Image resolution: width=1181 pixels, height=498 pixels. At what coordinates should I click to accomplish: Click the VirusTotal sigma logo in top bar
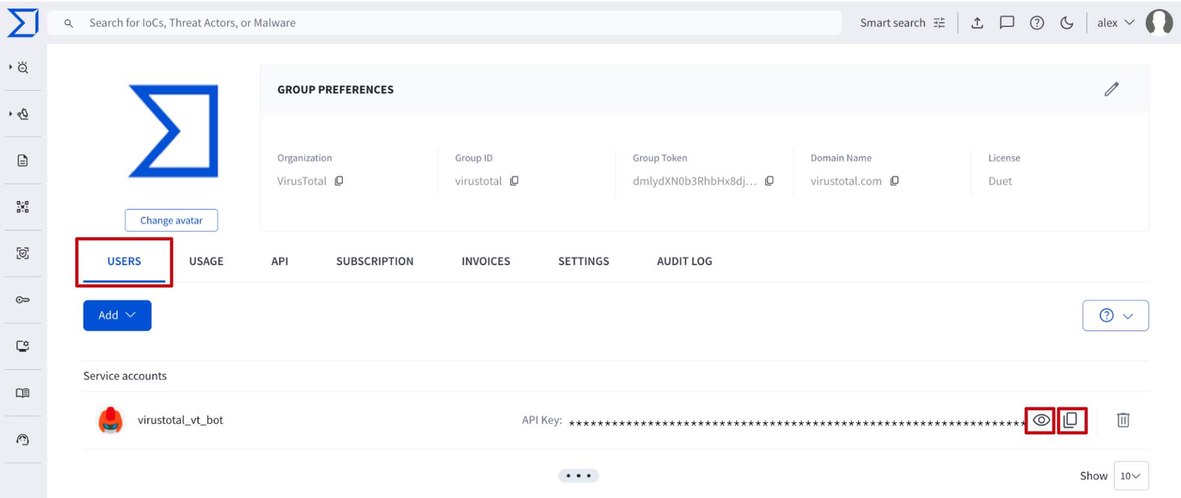point(23,23)
